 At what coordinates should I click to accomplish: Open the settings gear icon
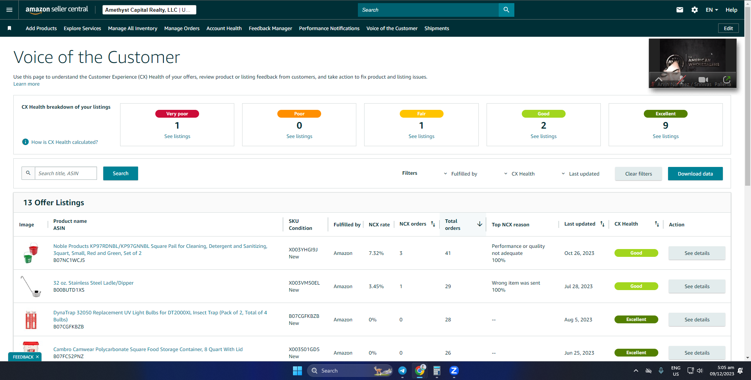(695, 10)
